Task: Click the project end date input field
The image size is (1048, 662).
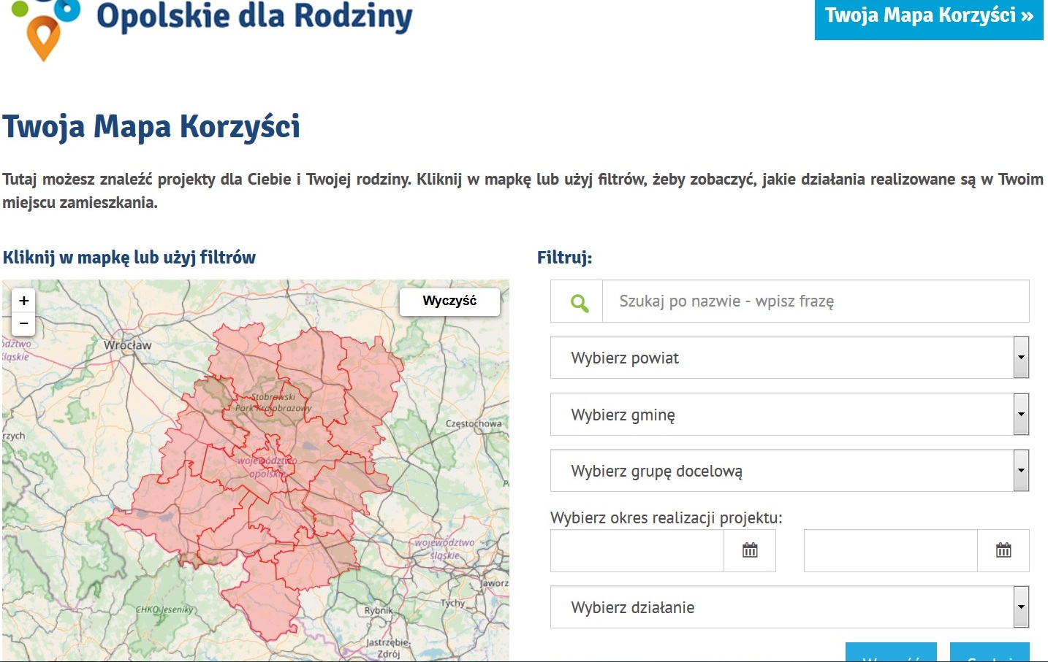Action: [890, 551]
